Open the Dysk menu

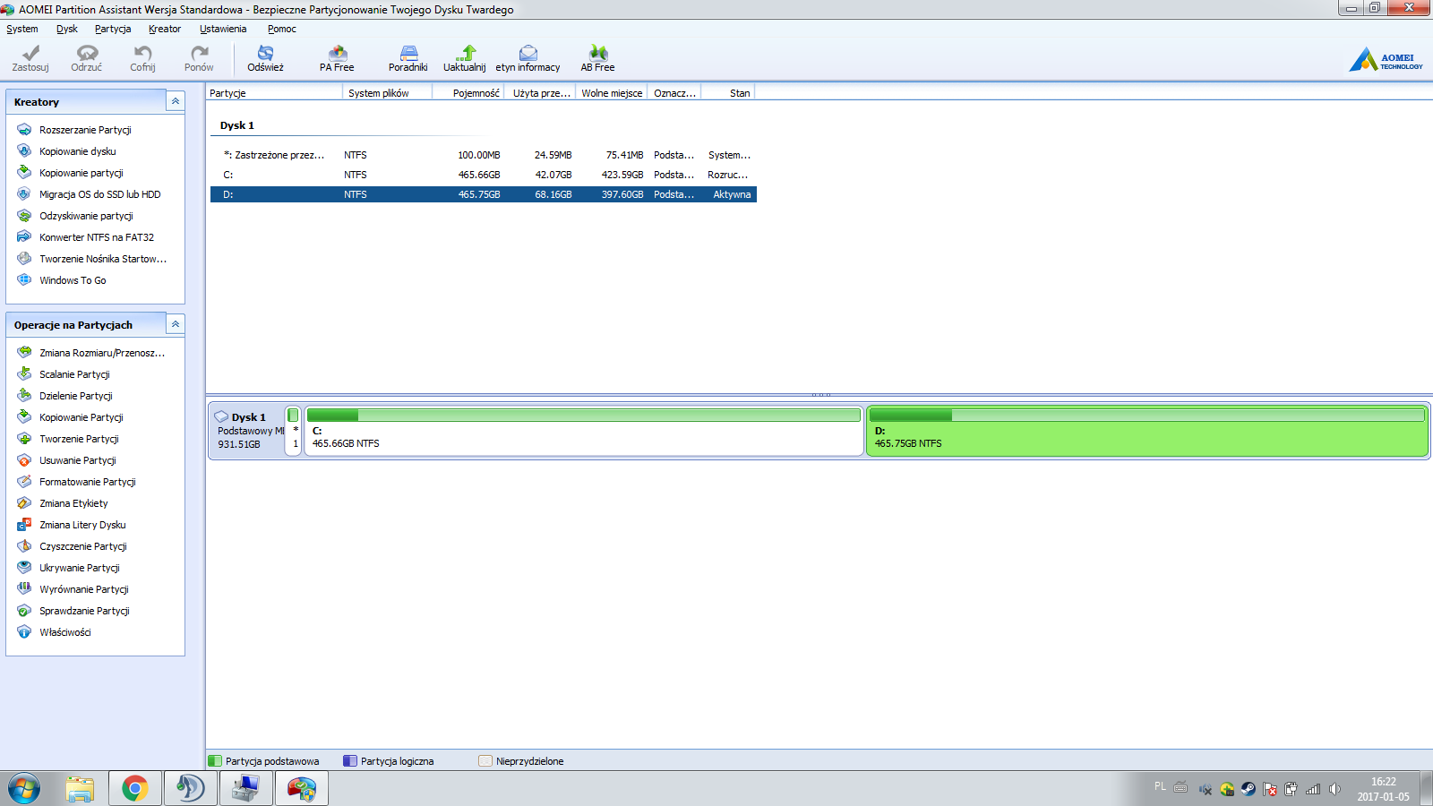pos(67,29)
